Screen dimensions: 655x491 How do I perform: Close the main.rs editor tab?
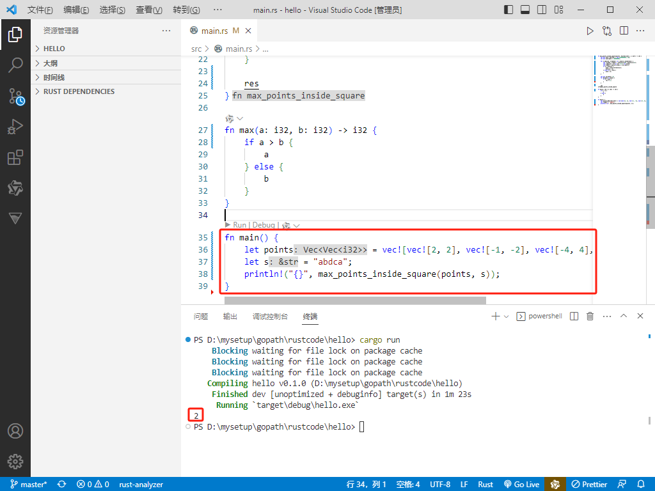248,31
